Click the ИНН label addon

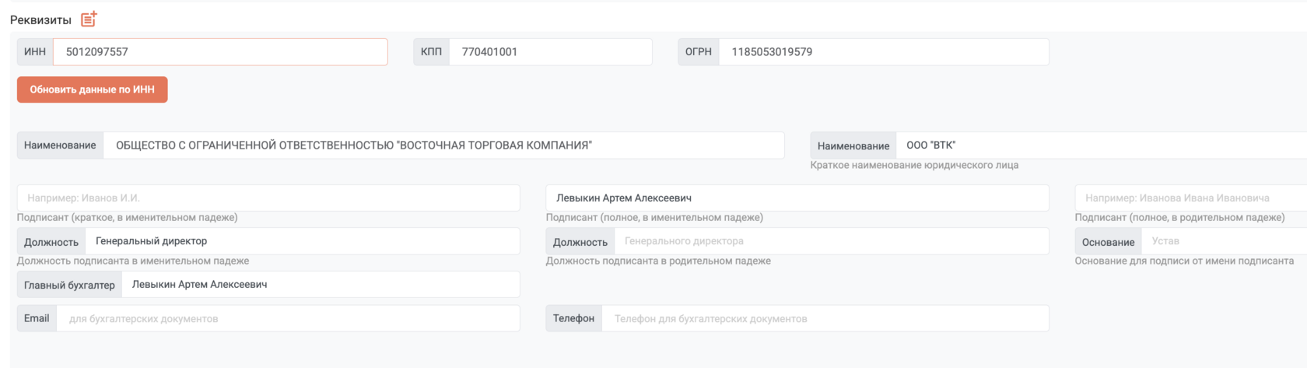[x=35, y=52]
